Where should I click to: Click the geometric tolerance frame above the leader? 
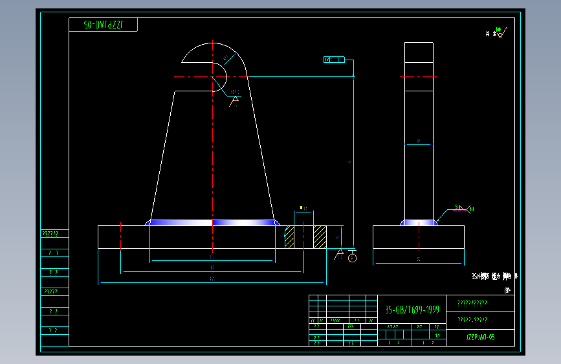click(x=334, y=60)
